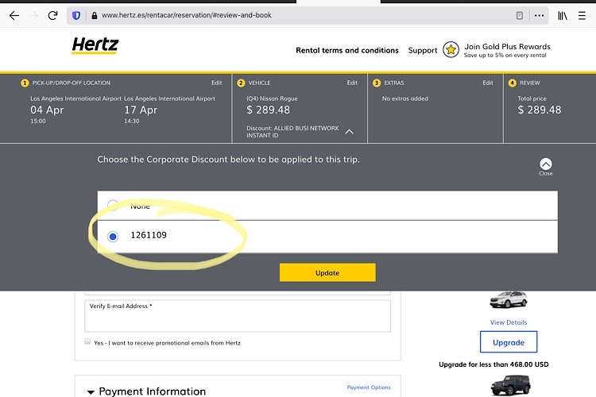Close the corporate discount panel
596x397 pixels.
(x=545, y=165)
